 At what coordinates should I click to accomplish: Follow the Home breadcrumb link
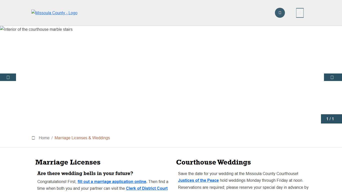(44, 138)
